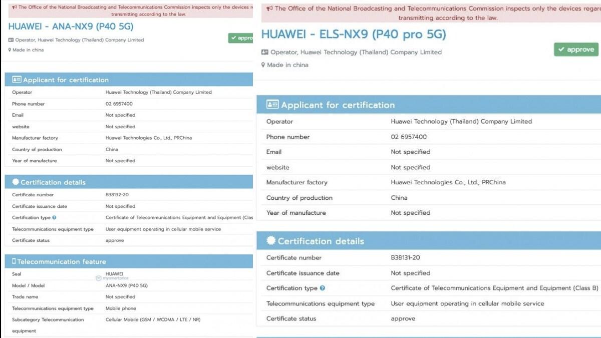Open the Certification type help icon on the ELS-NX9 page
The height and width of the screenshot is (338, 601).
click(x=323, y=288)
